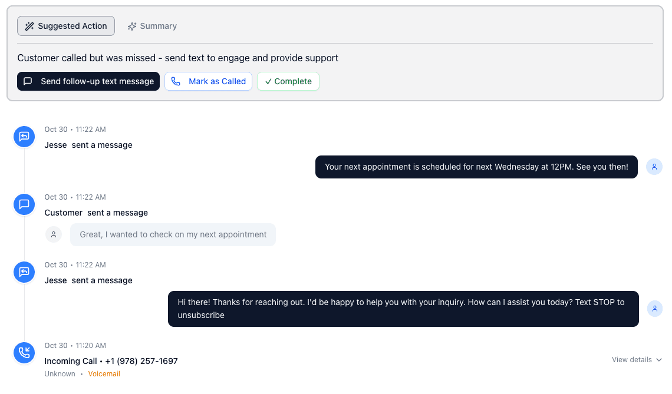
Task: Select customer's 'check on my next appointment' bubble
Action: click(173, 234)
